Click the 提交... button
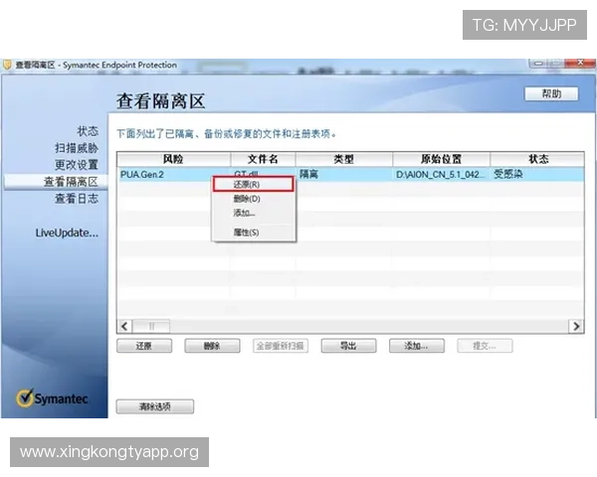Screen dimensions: 597x477 [485, 346]
